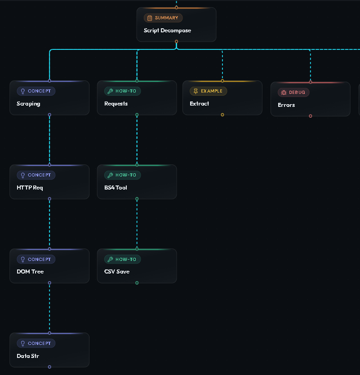
Task: Click the Extract node title
Action: pyautogui.click(x=200, y=104)
